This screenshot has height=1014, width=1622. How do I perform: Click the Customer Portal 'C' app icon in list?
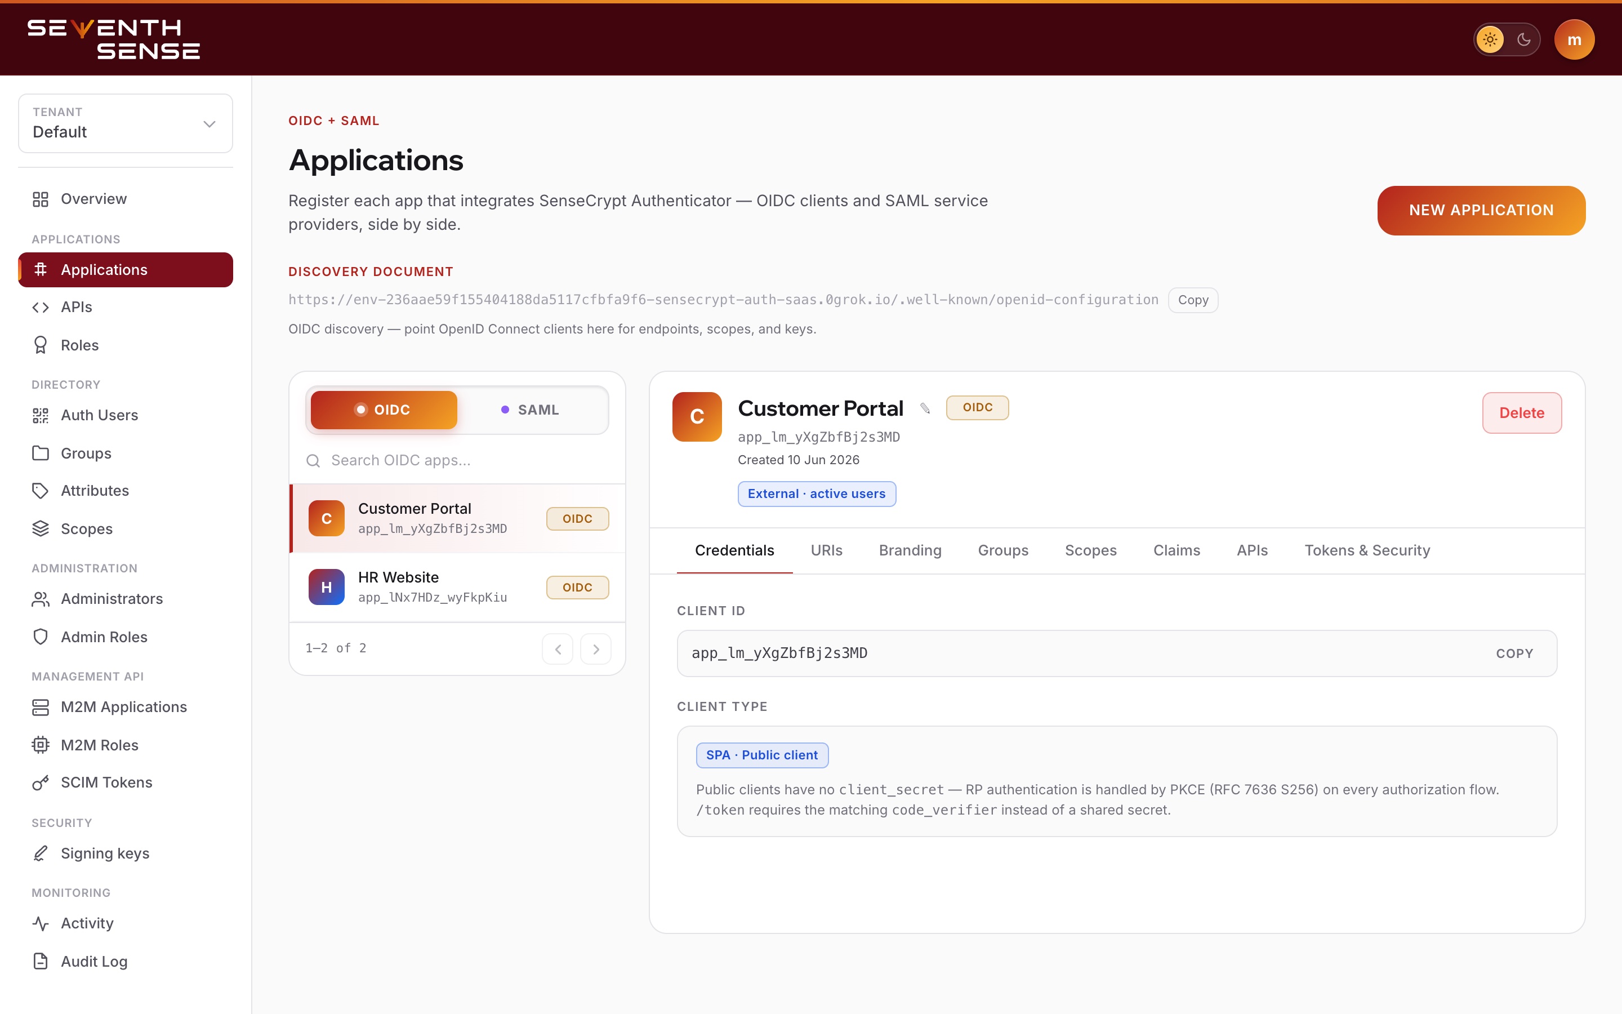tap(327, 518)
